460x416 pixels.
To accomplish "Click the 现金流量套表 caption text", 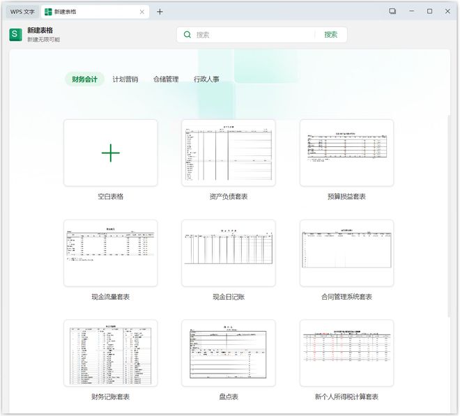I will coord(111,297).
